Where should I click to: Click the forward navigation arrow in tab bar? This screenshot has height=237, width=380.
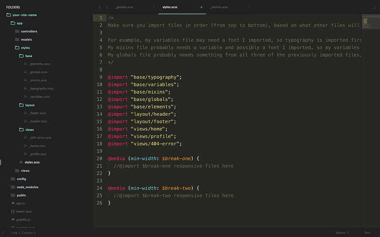(107, 7)
